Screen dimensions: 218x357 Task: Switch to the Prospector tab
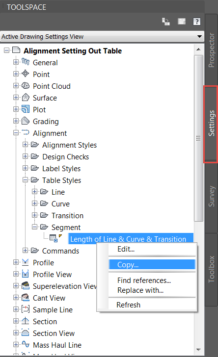tap(212, 51)
